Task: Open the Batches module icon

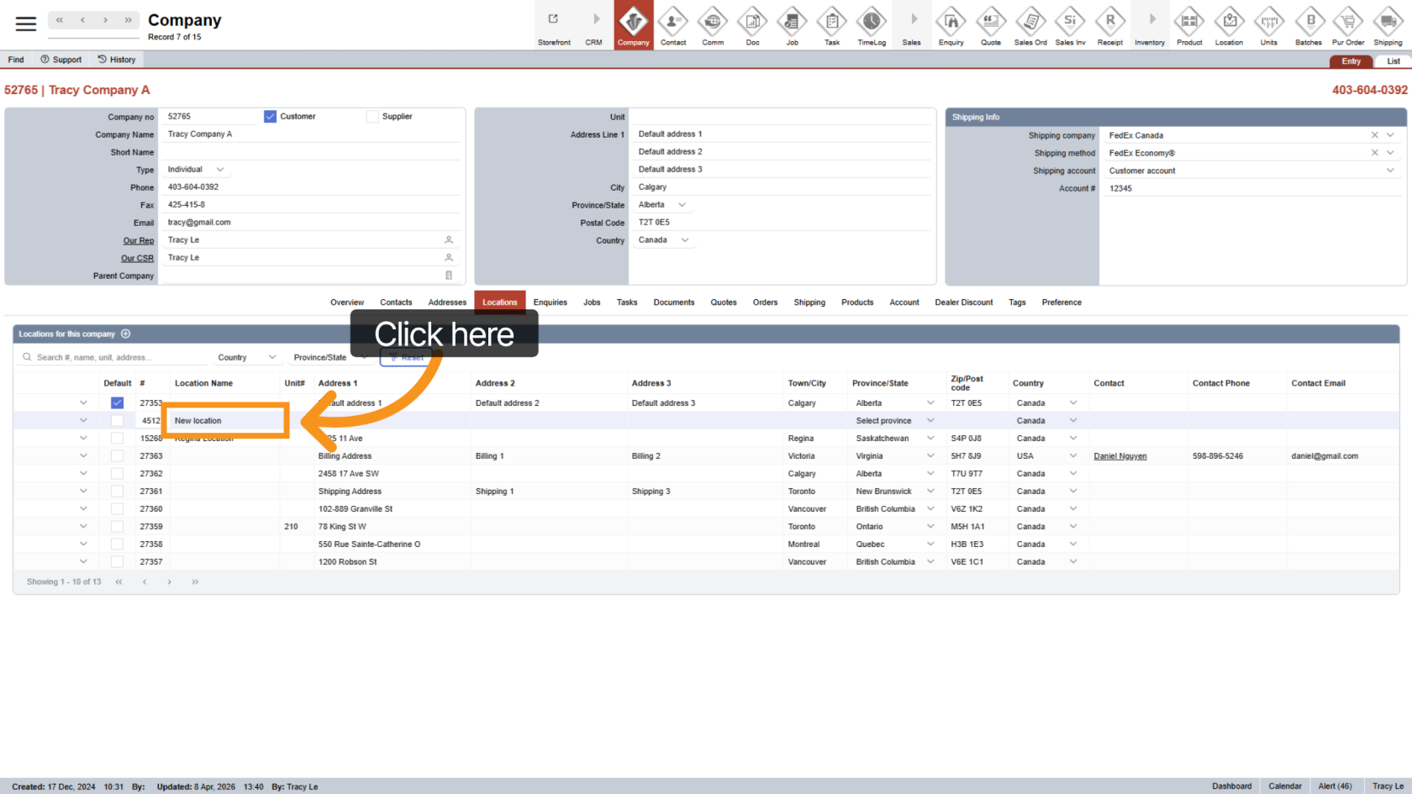Action: tap(1309, 25)
